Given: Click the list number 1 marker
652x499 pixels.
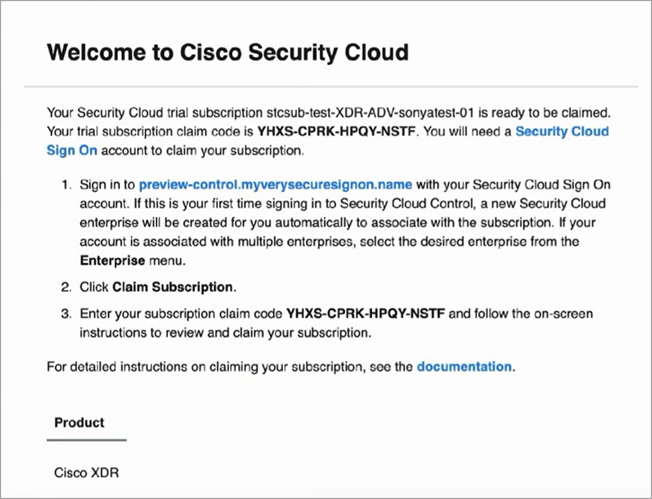Looking at the screenshot, I should click(67, 185).
